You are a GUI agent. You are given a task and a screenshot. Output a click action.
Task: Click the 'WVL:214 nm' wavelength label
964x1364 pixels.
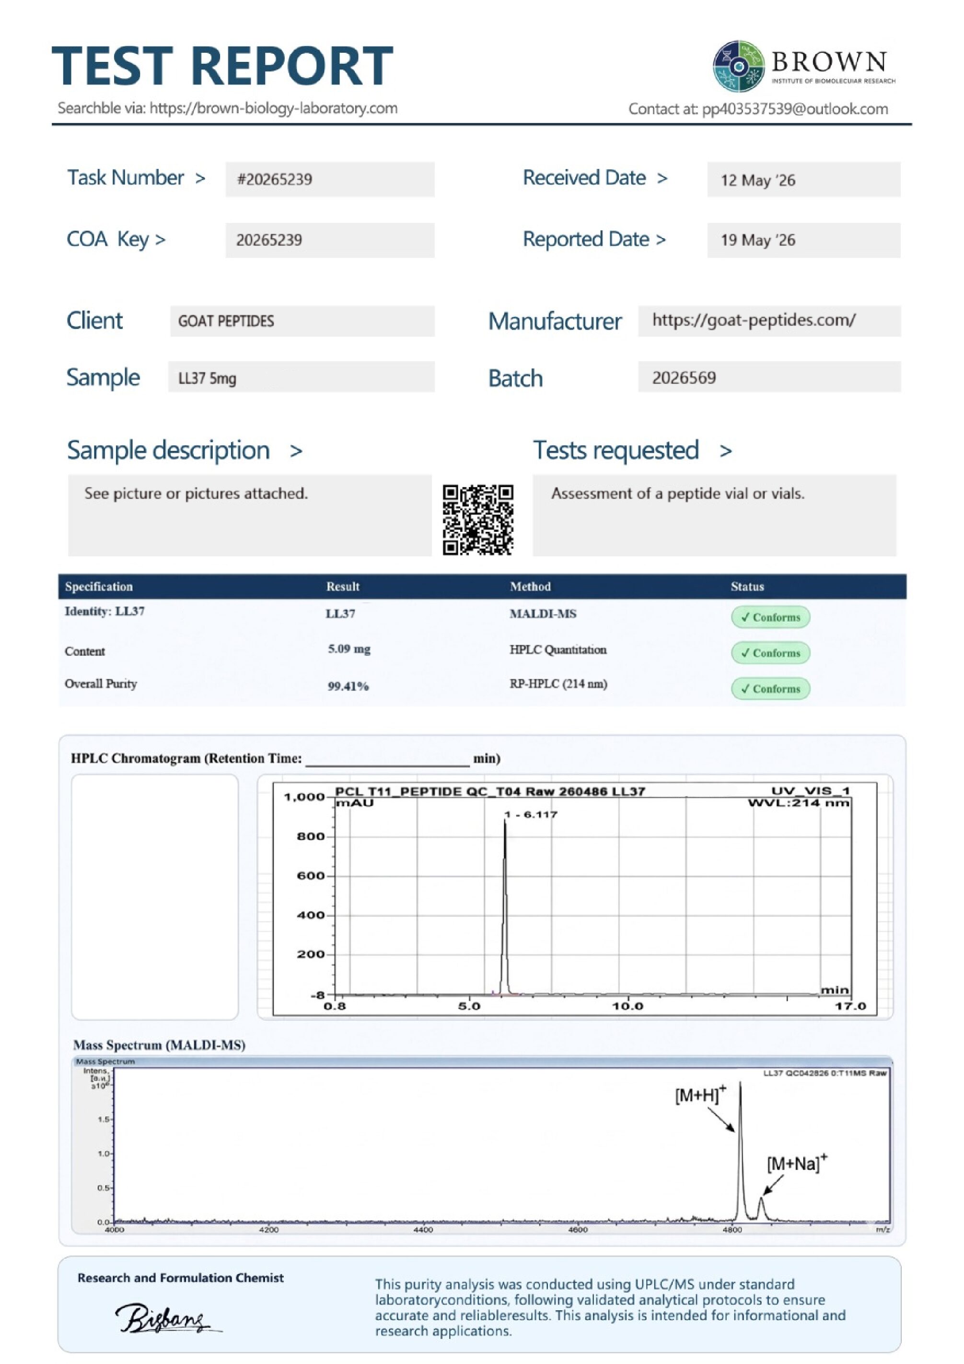[799, 803]
